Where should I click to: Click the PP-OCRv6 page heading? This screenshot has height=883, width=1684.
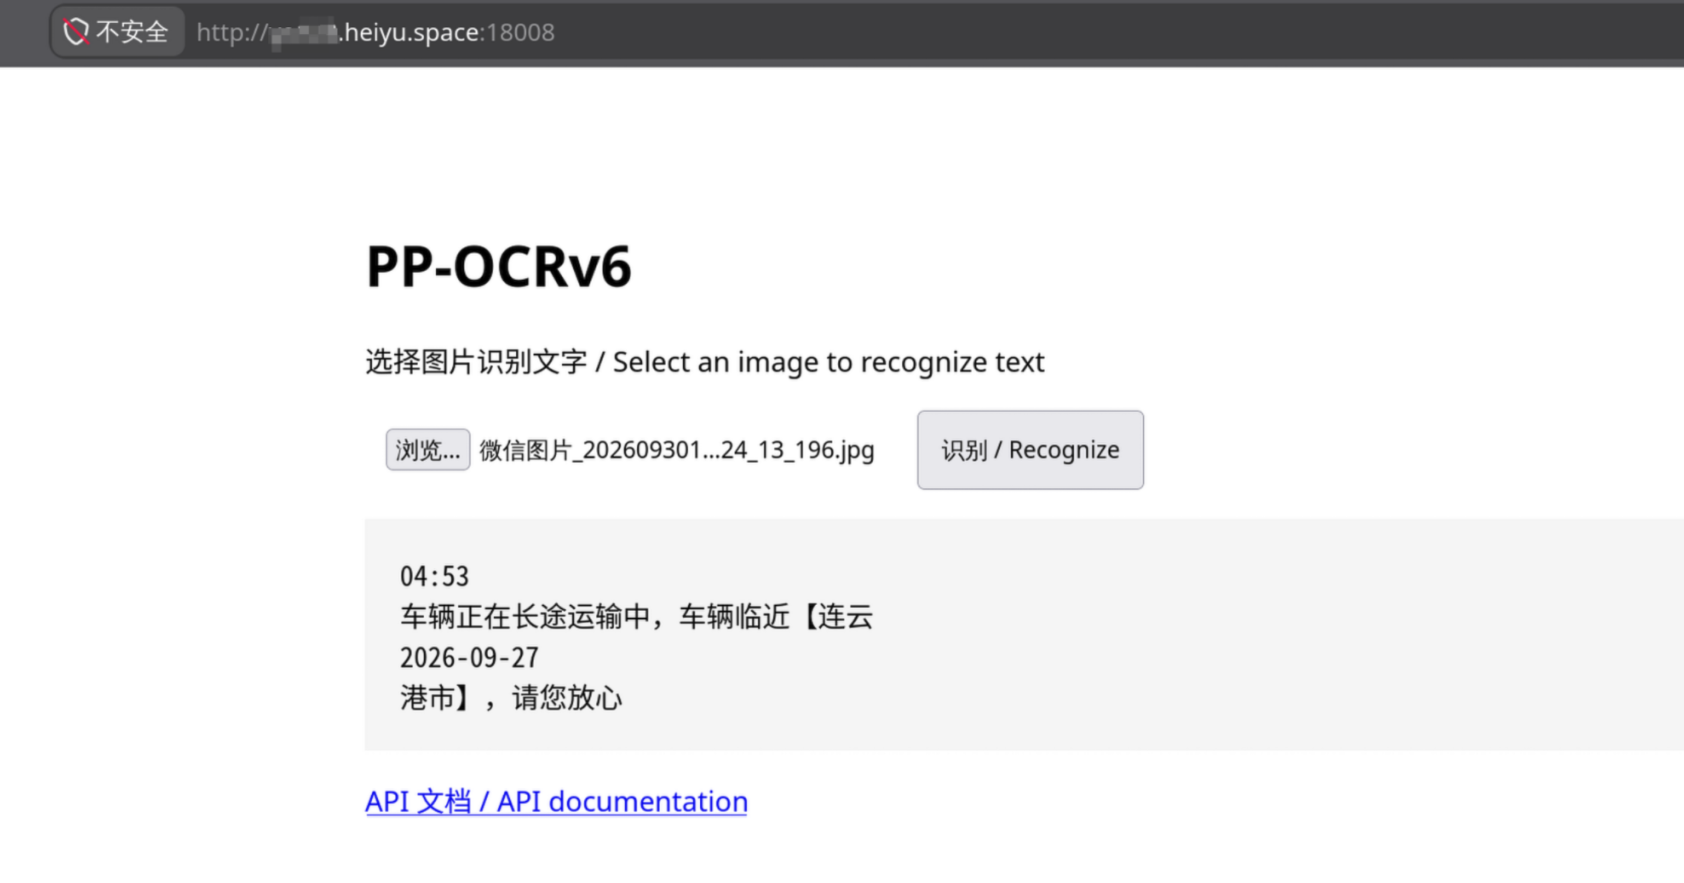499,266
